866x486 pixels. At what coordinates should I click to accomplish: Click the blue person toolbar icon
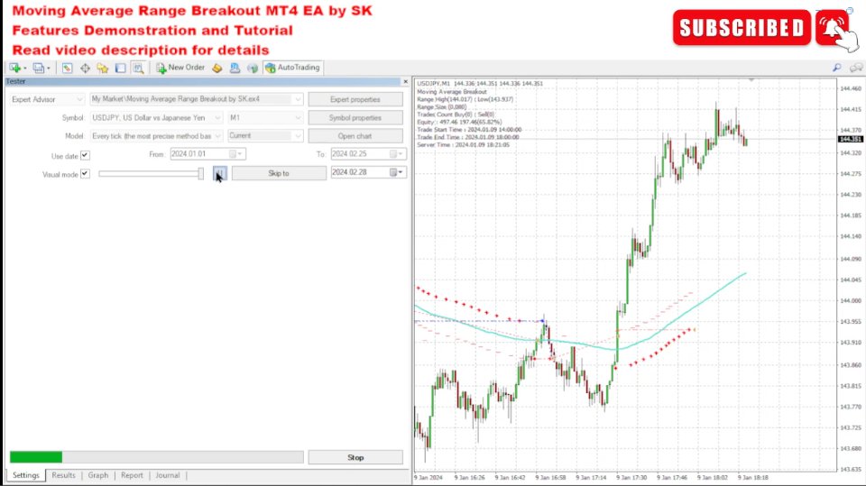click(x=235, y=68)
